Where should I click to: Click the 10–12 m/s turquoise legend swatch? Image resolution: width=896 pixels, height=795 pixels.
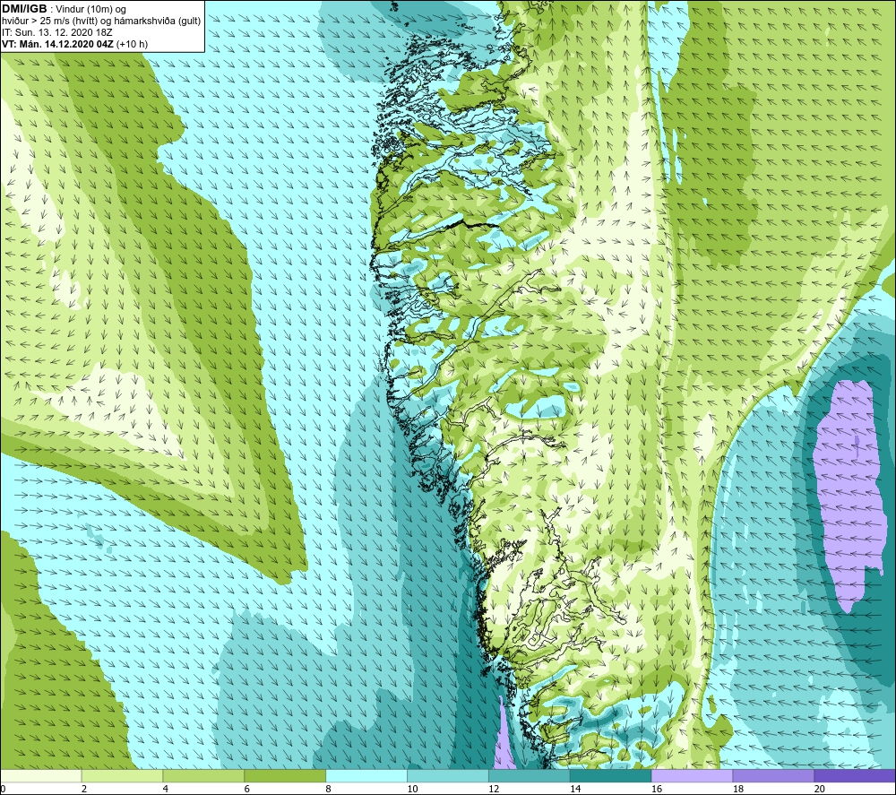tap(447, 775)
